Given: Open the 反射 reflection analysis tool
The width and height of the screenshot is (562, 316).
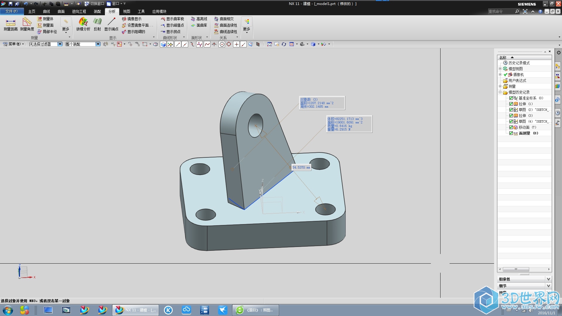Looking at the screenshot, I should (x=97, y=24).
